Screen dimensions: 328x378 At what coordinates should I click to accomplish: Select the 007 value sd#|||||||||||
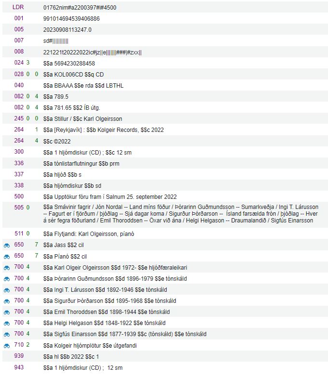point(56,41)
